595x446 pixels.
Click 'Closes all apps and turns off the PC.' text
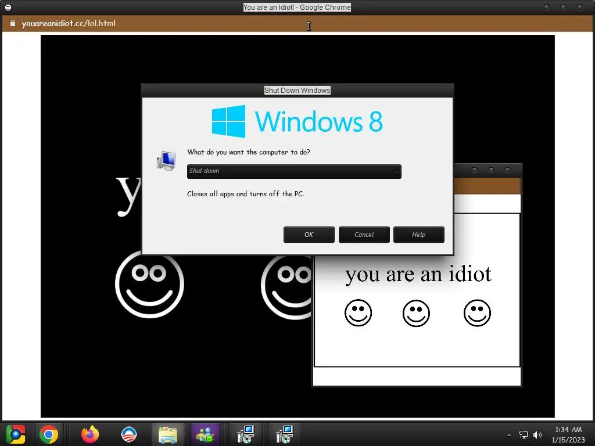(246, 194)
